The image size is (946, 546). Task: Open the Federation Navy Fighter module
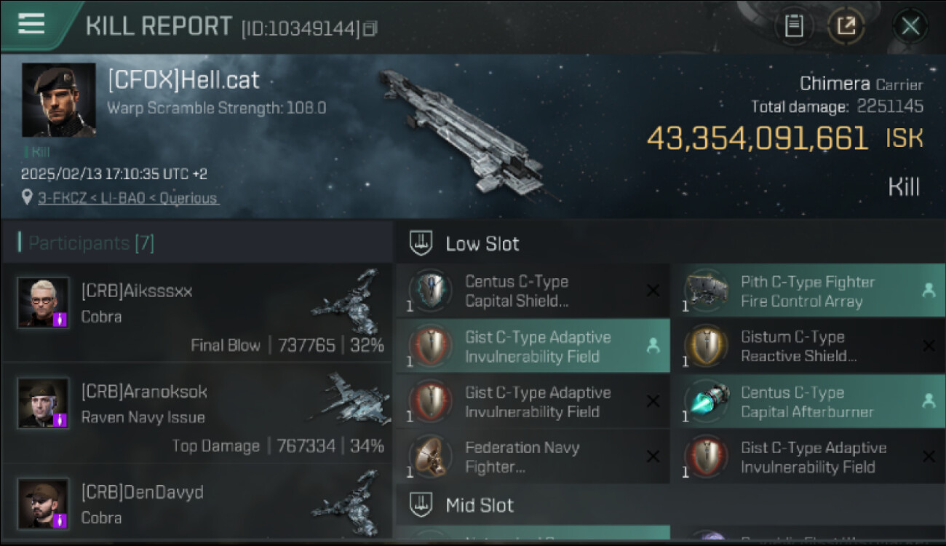533,456
